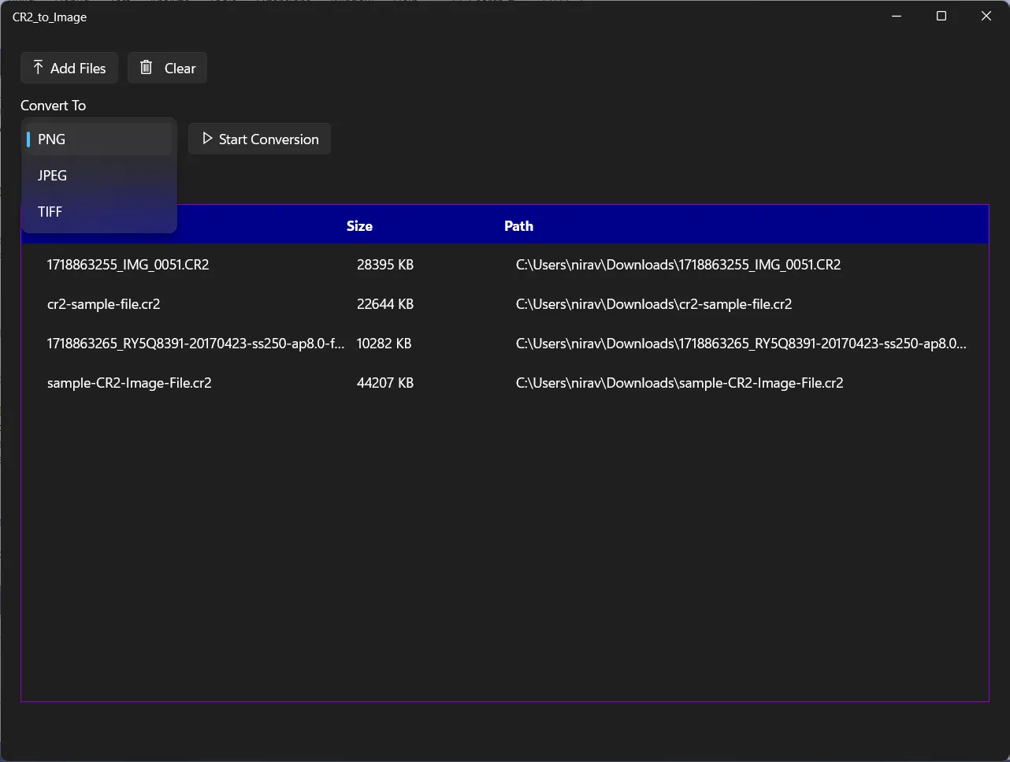Choose JPEG from the format list
This screenshot has width=1010, height=762.
point(98,176)
